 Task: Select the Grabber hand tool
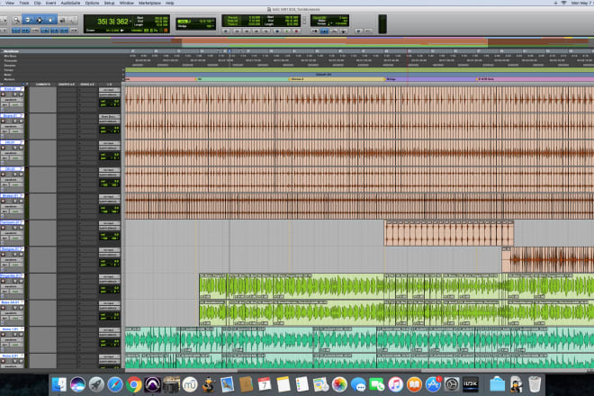50,20
